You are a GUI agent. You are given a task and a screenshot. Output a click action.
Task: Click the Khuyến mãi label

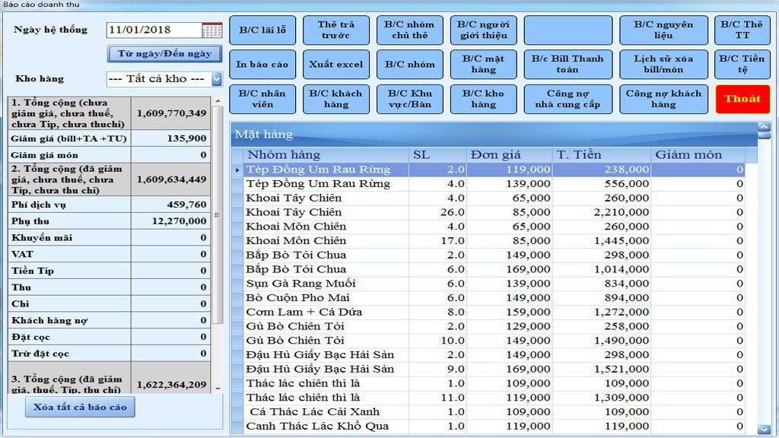[x=42, y=238]
